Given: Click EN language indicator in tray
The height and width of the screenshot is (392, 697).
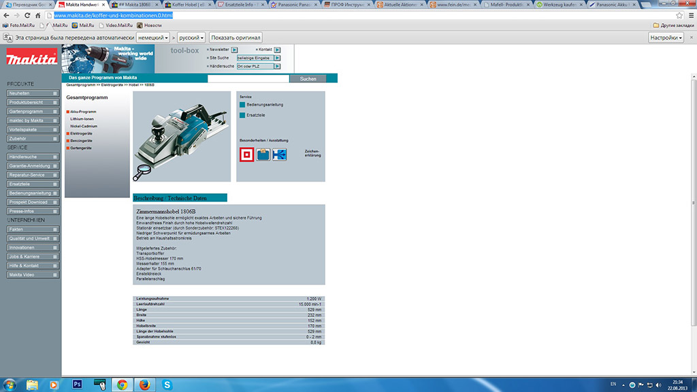Looking at the screenshot, I should click(613, 385).
